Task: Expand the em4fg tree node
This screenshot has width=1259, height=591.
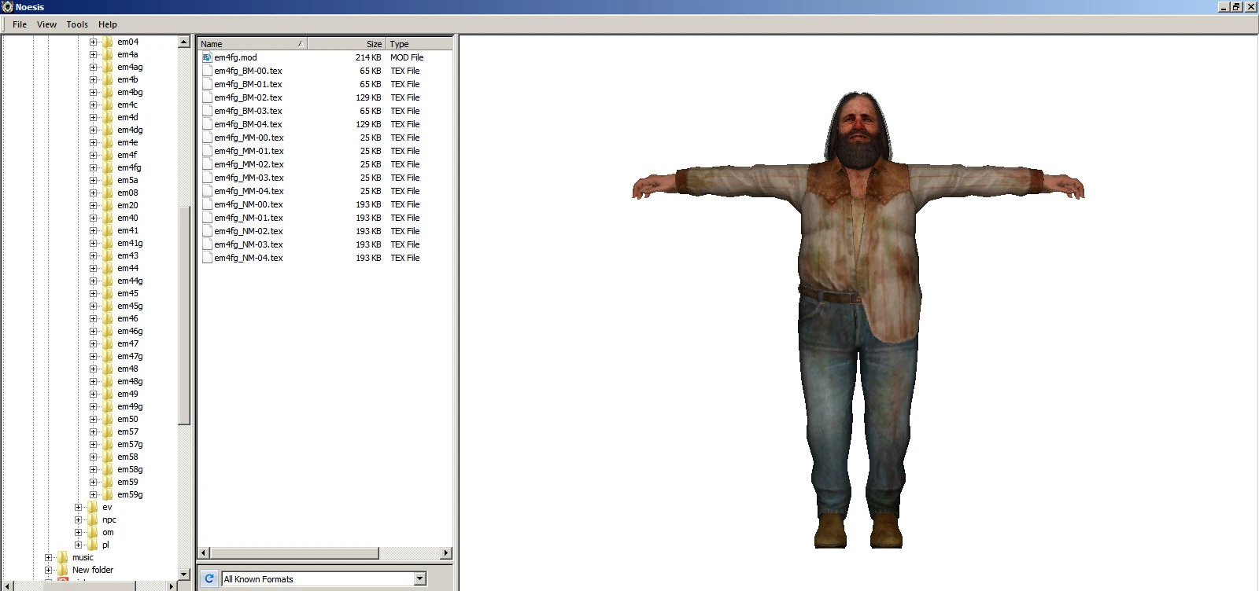Action: [93, 167]
